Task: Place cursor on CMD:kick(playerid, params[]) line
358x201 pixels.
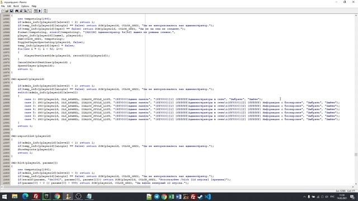Action: coord(35,163)
